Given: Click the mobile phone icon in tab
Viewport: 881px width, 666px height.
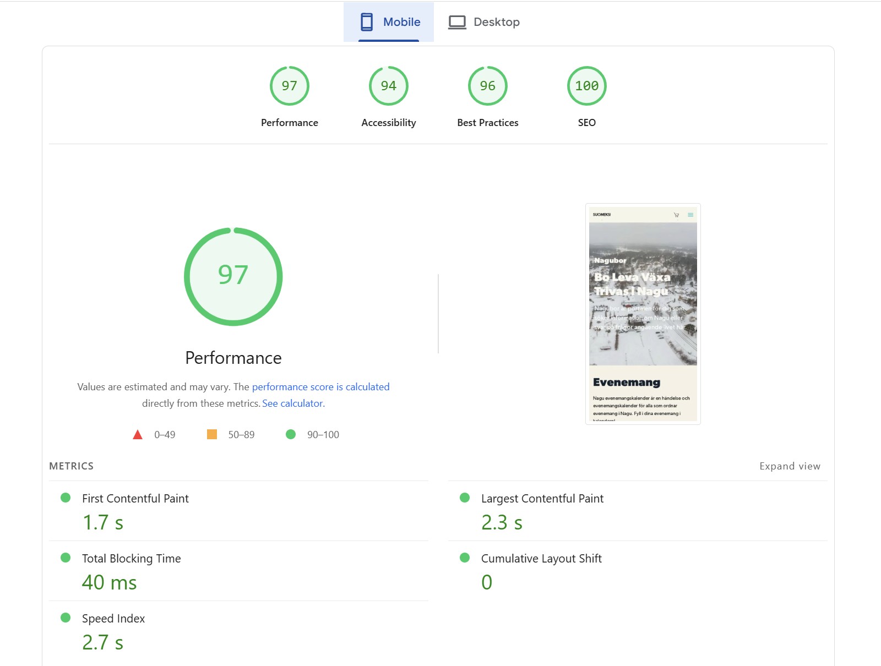Looking at the screenshot, I should pyautogui.click(x=367, y=22).
